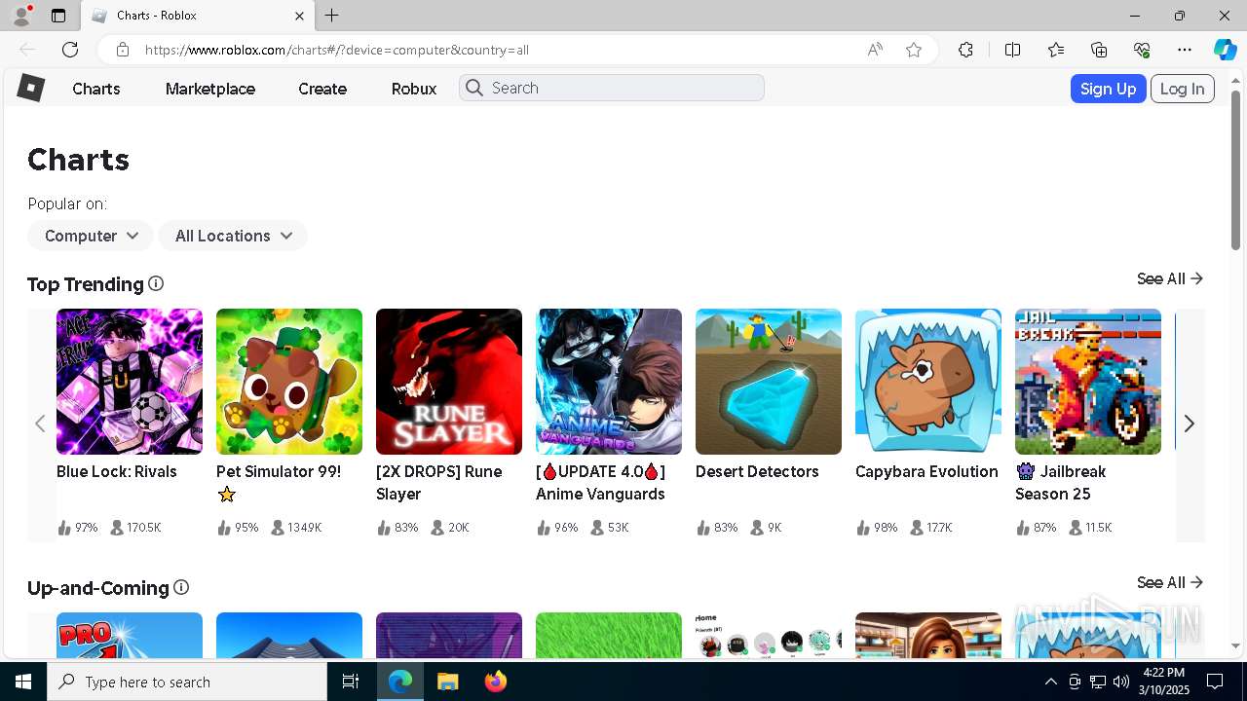Open Pet Simulator 99 thumbnail
This screenshot has height=701, width=1247.
[x=289, y=382]
